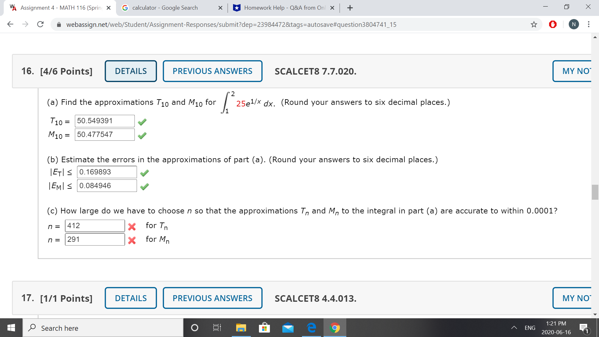Image resolution: width=599 pixels, height=337 pixels.
Task: Open a new browser tab
Action: point(350,8)
